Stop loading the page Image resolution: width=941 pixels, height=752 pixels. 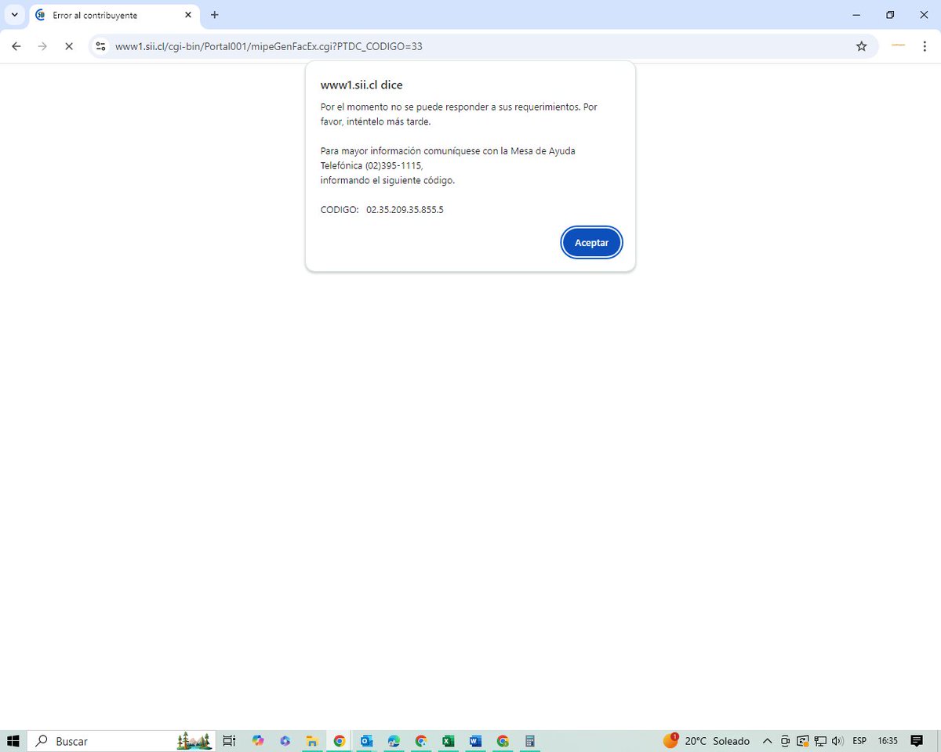(x=69, y=46)
